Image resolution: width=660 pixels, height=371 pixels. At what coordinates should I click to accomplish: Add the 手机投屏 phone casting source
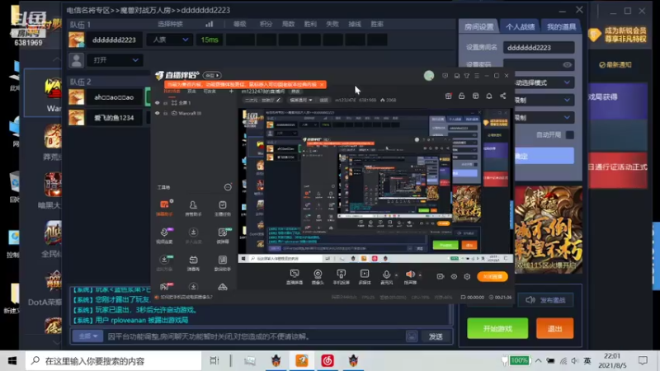click(341, 277)
